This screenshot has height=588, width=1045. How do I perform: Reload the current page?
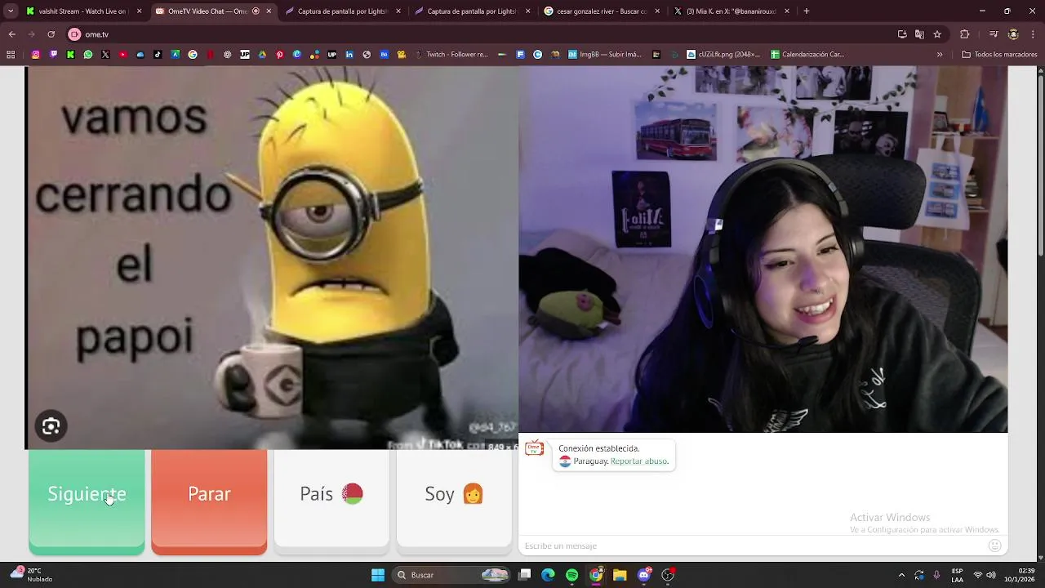tap(51, 34)
